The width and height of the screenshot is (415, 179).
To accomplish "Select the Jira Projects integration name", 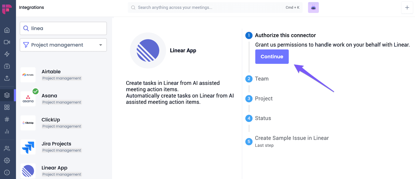I will coord(56,144).
